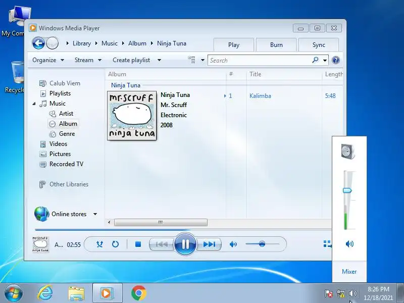
Task: Click the tray speaker volume icon
Action: coord(352,293)
